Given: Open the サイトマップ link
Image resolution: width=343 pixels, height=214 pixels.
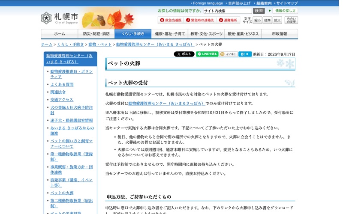Looking at the screenshot, I should click(x=287, y=3).
